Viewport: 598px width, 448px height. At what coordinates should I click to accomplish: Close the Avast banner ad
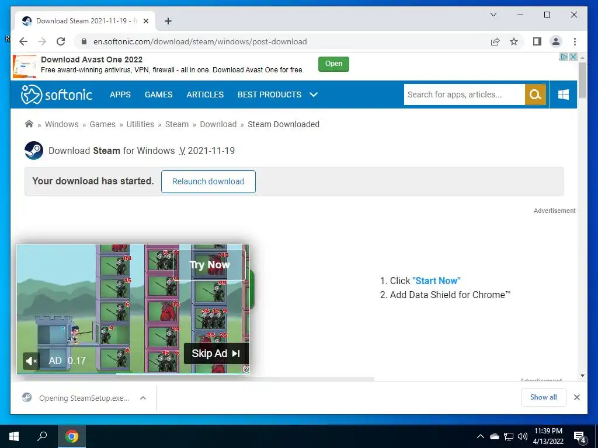[573, 57]
